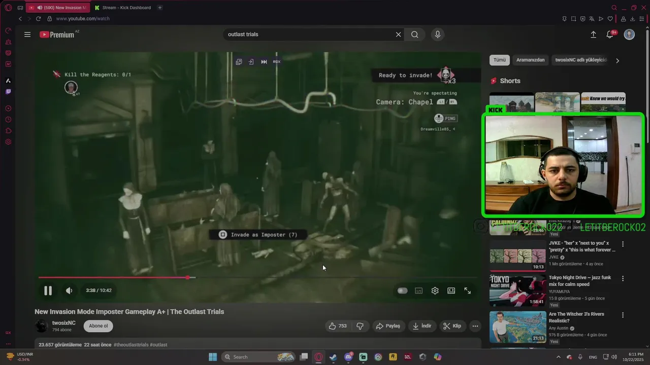Screen dimensions: 650x365
Task: Toggle the RGX overlay button on the video
Action: [x=277, y=62]
